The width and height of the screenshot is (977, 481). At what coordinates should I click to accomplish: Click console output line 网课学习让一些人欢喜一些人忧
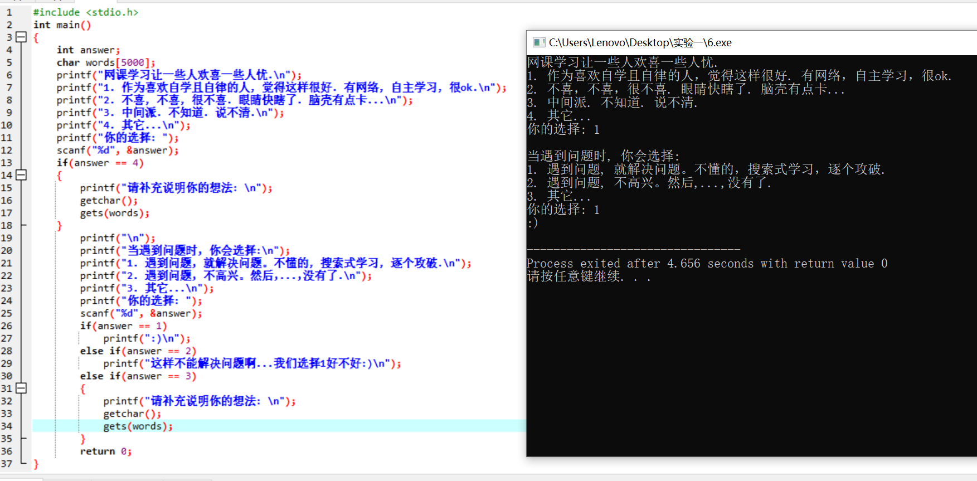pos(623,62)
